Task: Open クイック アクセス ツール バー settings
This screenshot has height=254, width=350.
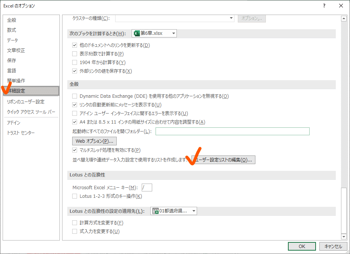Action: pyautogui.click(x=31, y=112)
